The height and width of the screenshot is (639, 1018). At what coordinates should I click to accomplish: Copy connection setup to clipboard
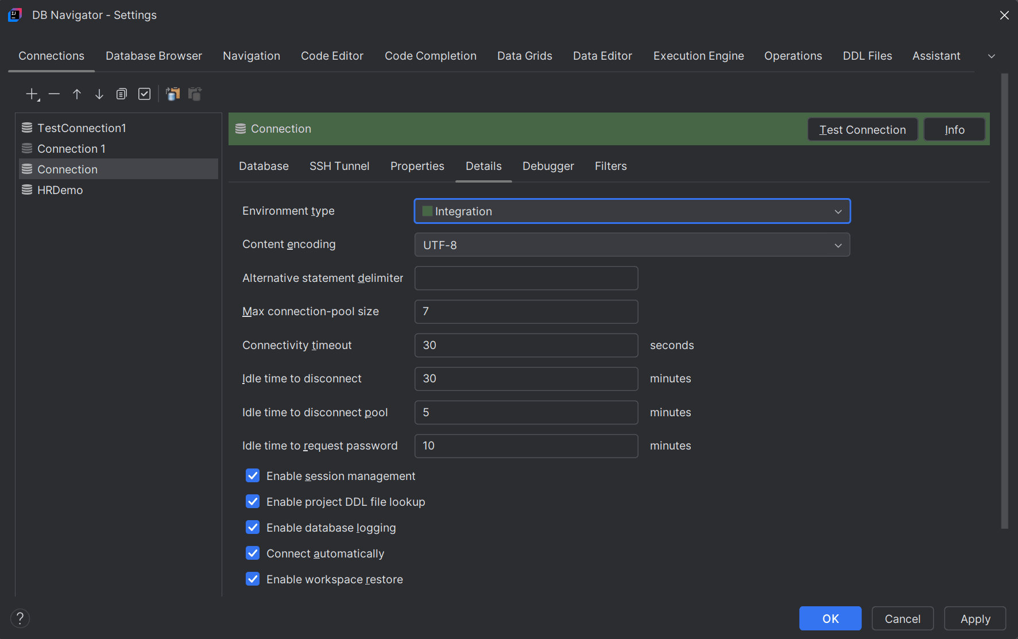coord(173,94)
